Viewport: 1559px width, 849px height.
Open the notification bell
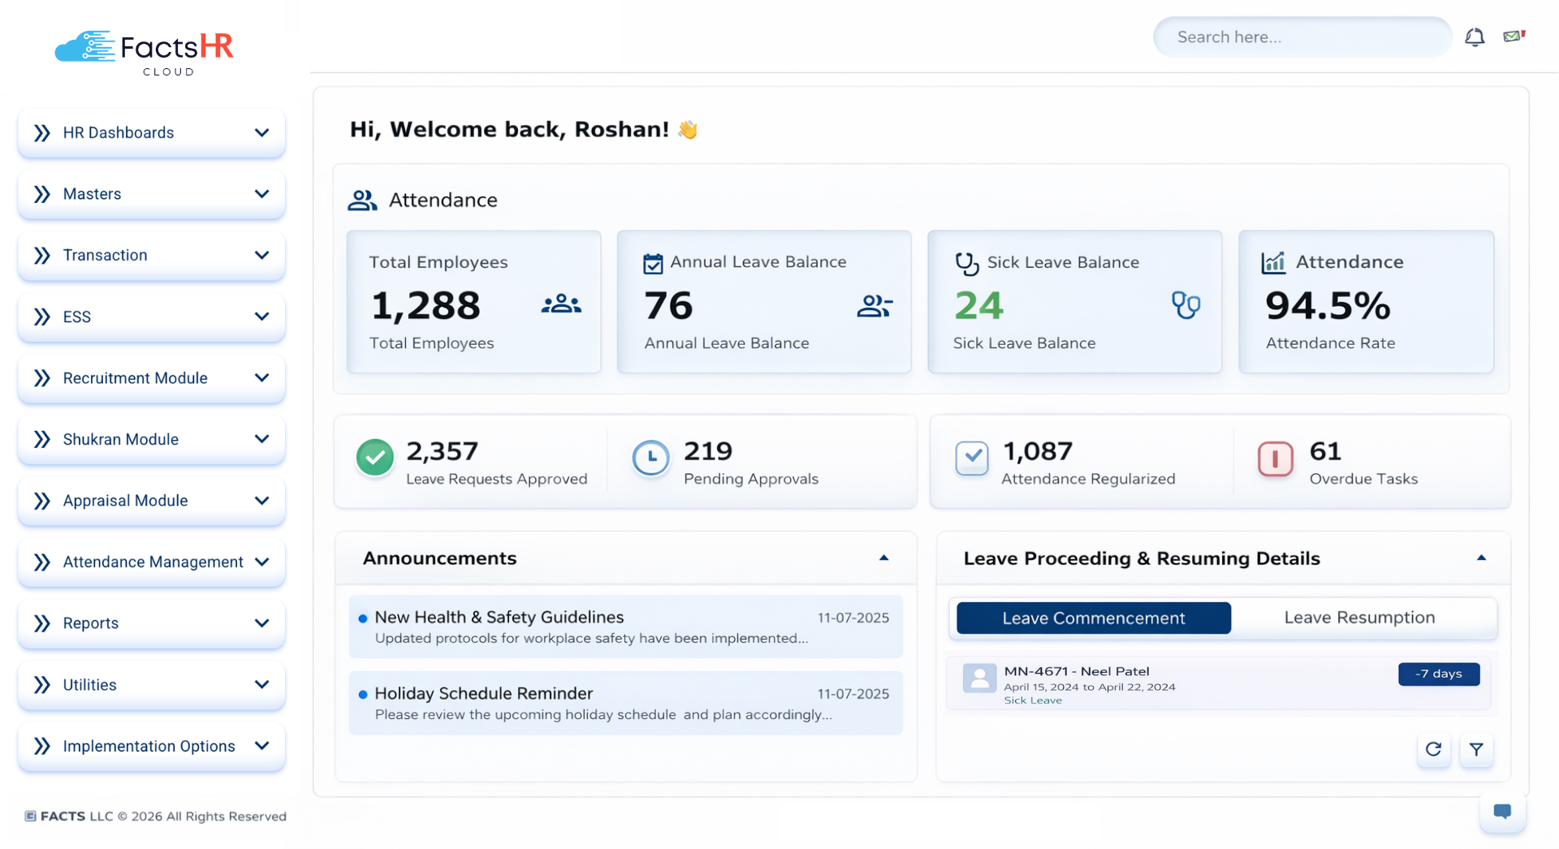(1475, 37)
